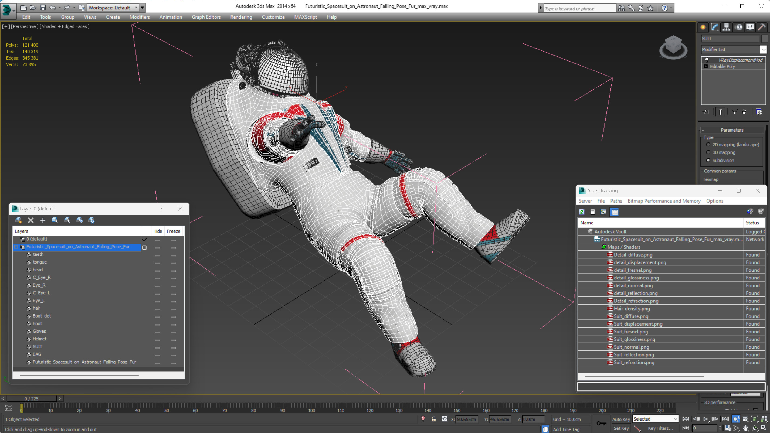Click the Time Configuration icon

click(728, 428)
